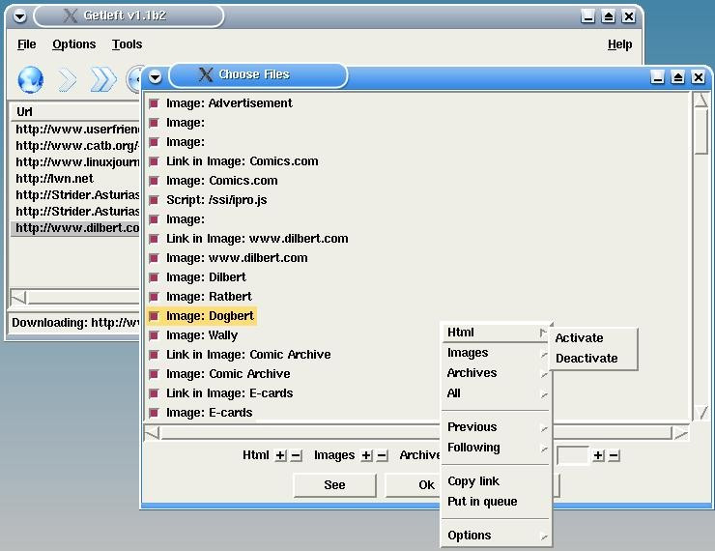The image size is (715, 551).
Task: Toggle checkbox for Image: E-cards
Action: coord(155,413)
